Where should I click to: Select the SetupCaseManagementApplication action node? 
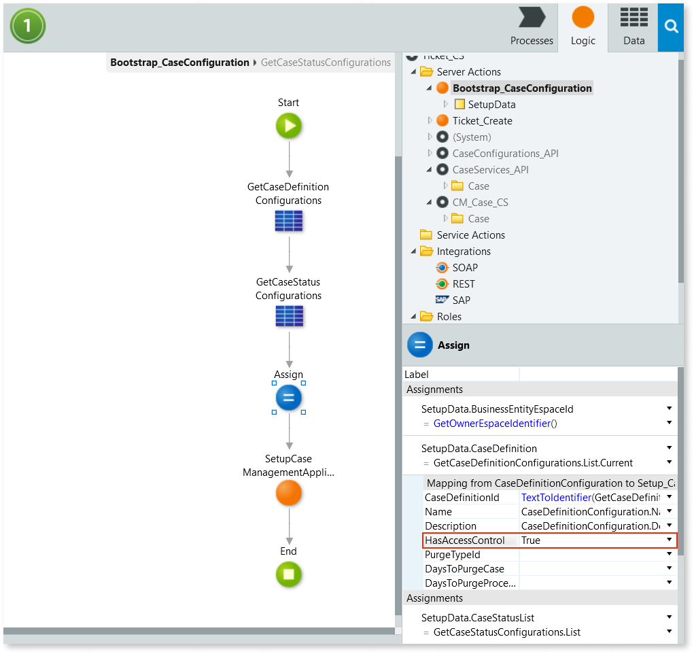289,493
